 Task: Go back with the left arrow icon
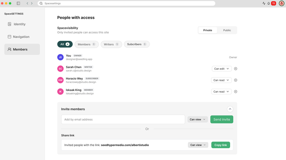point(27,3)
